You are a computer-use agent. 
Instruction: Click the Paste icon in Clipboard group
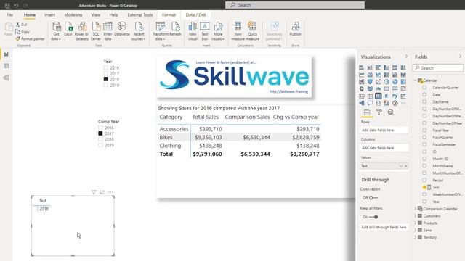(8, 29)
